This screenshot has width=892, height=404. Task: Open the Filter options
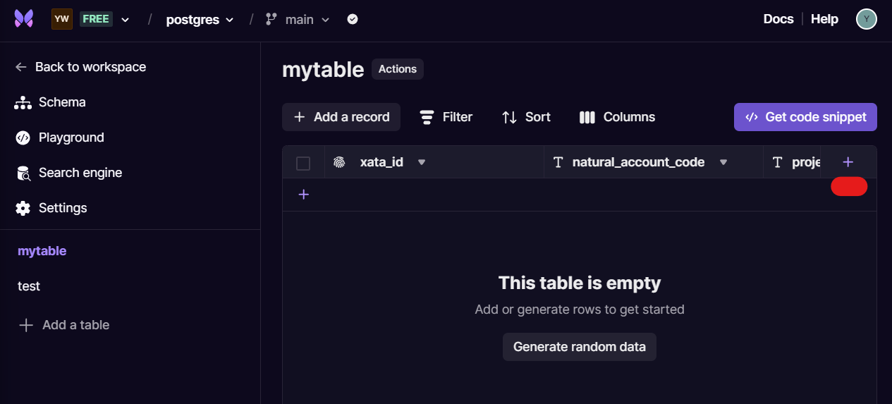(x=446, y=117)
